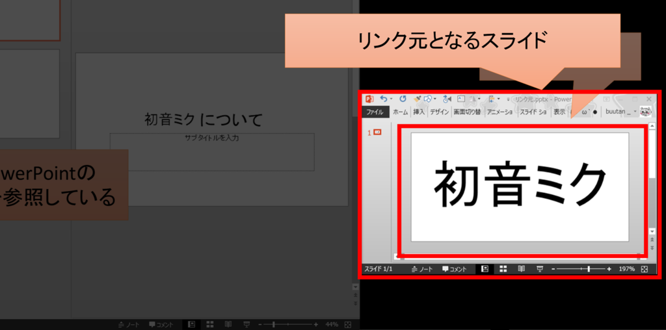This screenshot has height=330, width=666.
Task: Undo the last action in リンク元.pptx window
Action: (384, 99)
